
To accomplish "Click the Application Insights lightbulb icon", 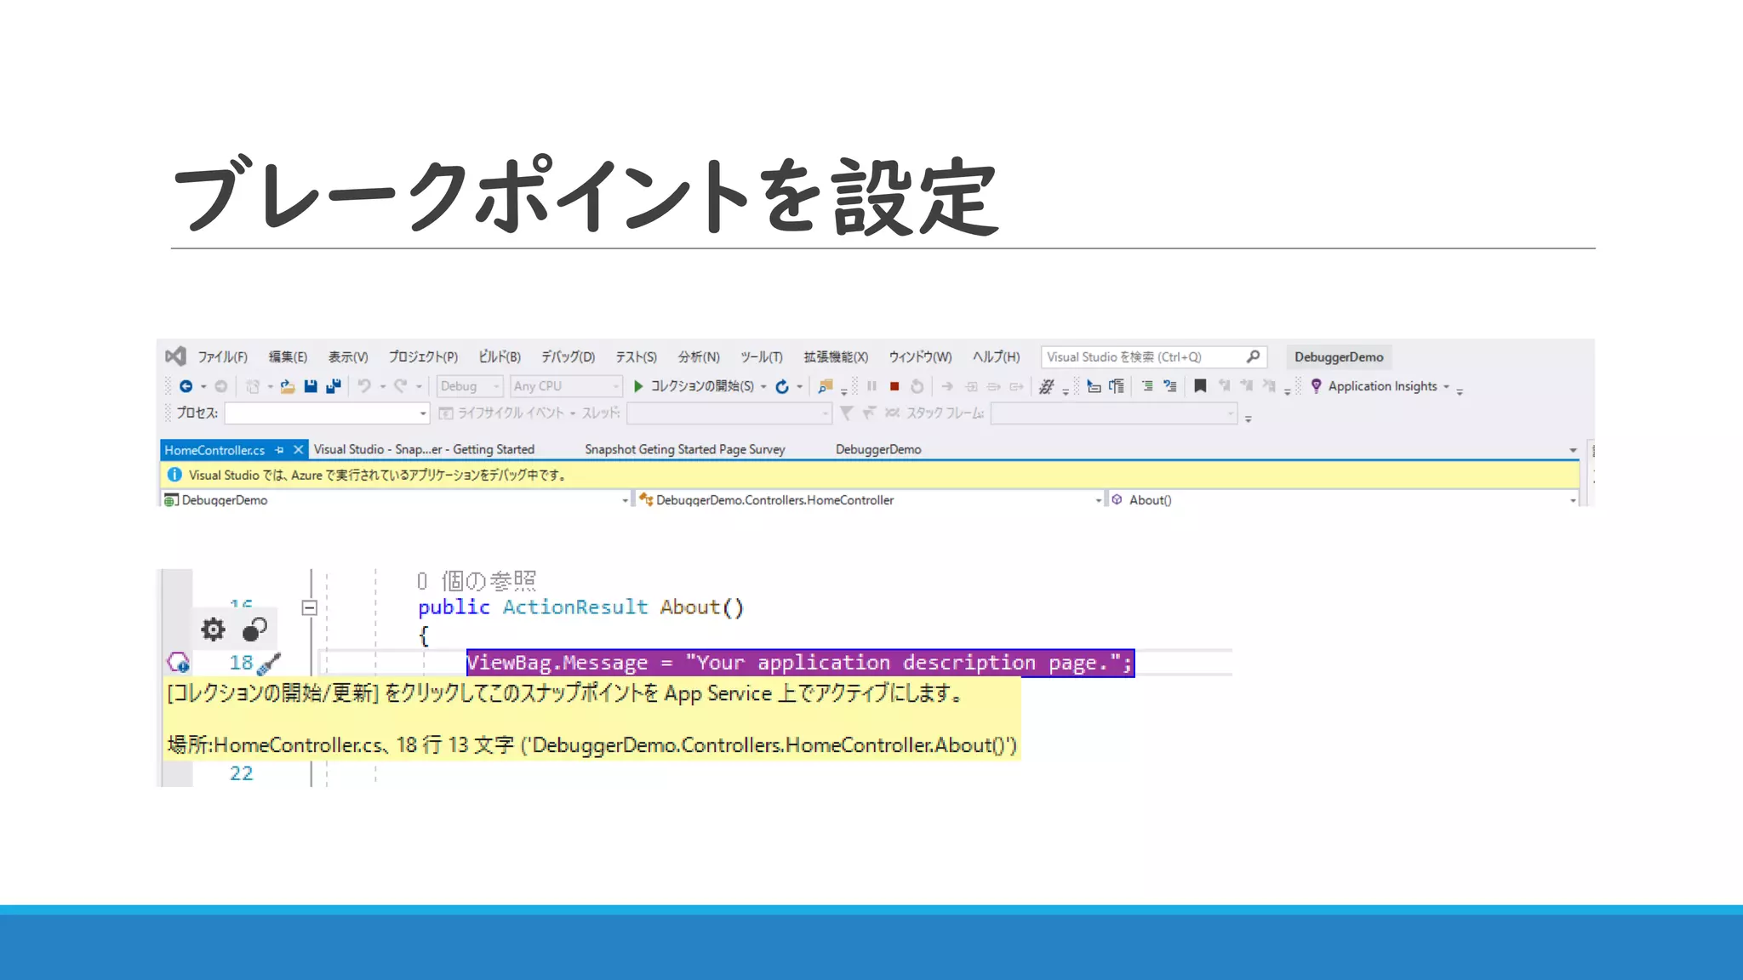I will [1317, 386].
